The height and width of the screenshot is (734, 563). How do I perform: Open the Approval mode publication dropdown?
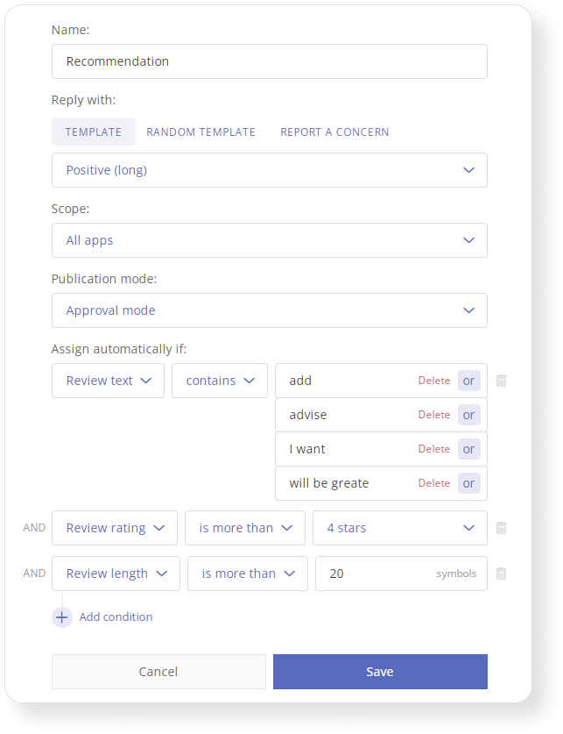click(270, 310)
